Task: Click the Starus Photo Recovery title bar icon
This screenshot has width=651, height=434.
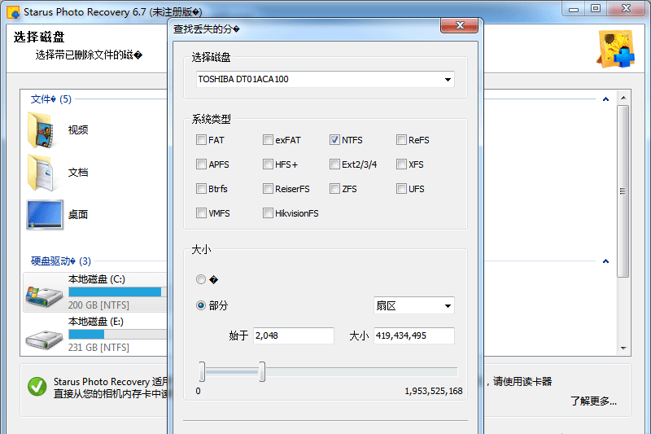Action: point(13,12)
